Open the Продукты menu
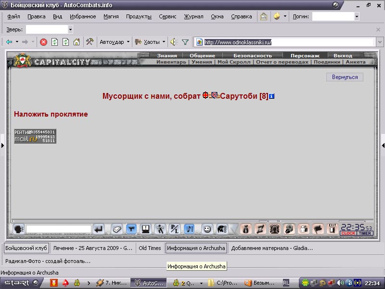The image size is (385, 289). [x=139, y=16]
